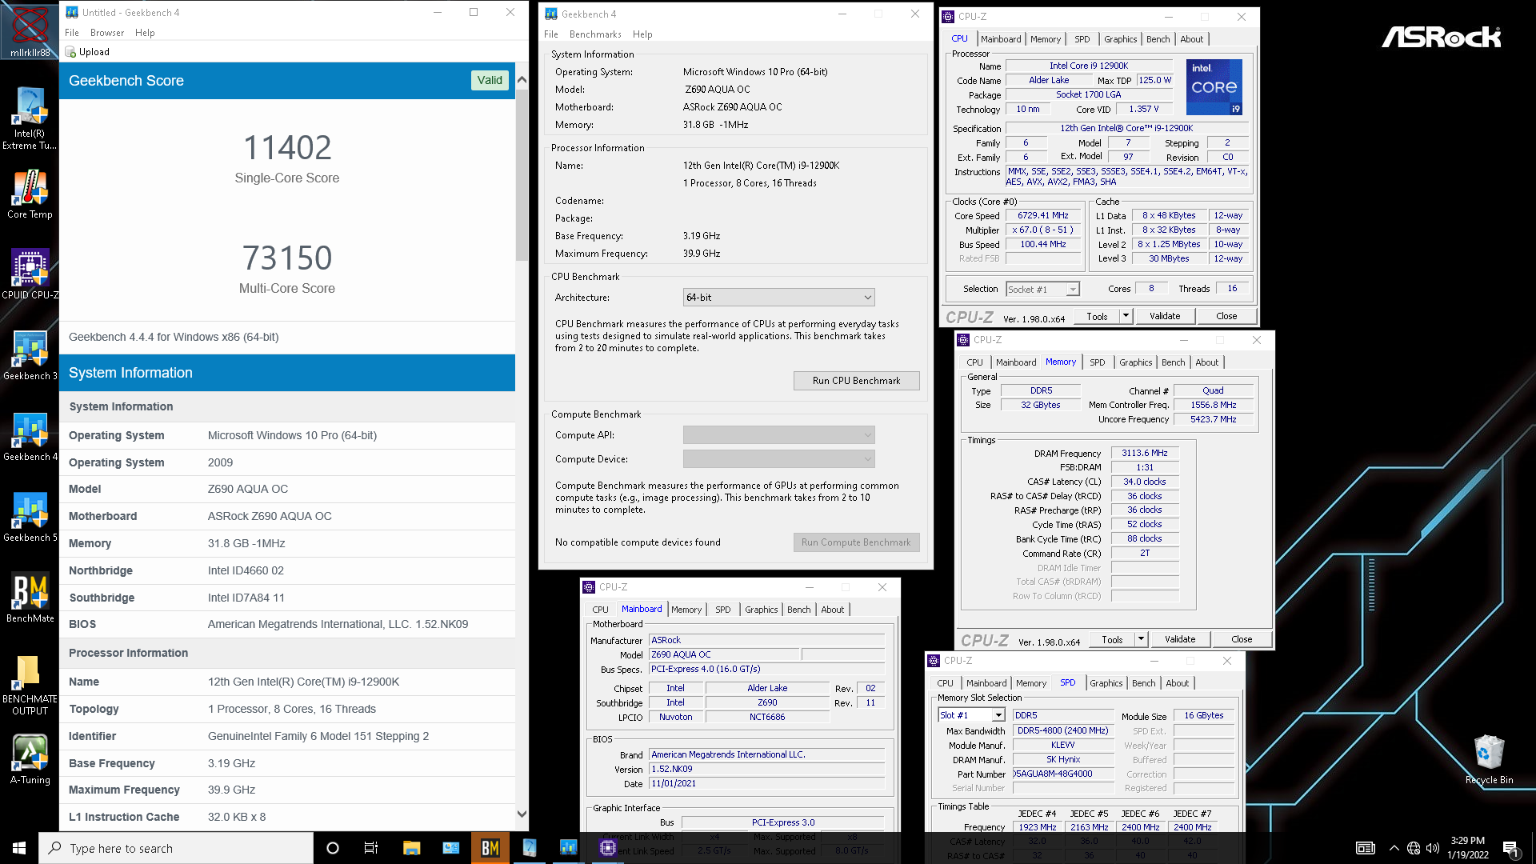Click the Geekbench results scrollbar thumb

tap(522, 174)
